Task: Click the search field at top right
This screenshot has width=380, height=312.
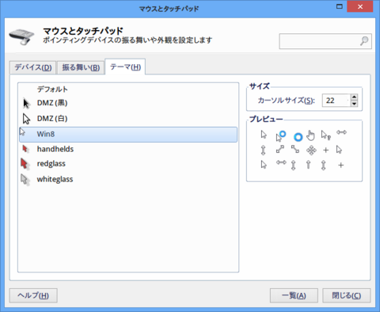Action: (x=325, y=41)
